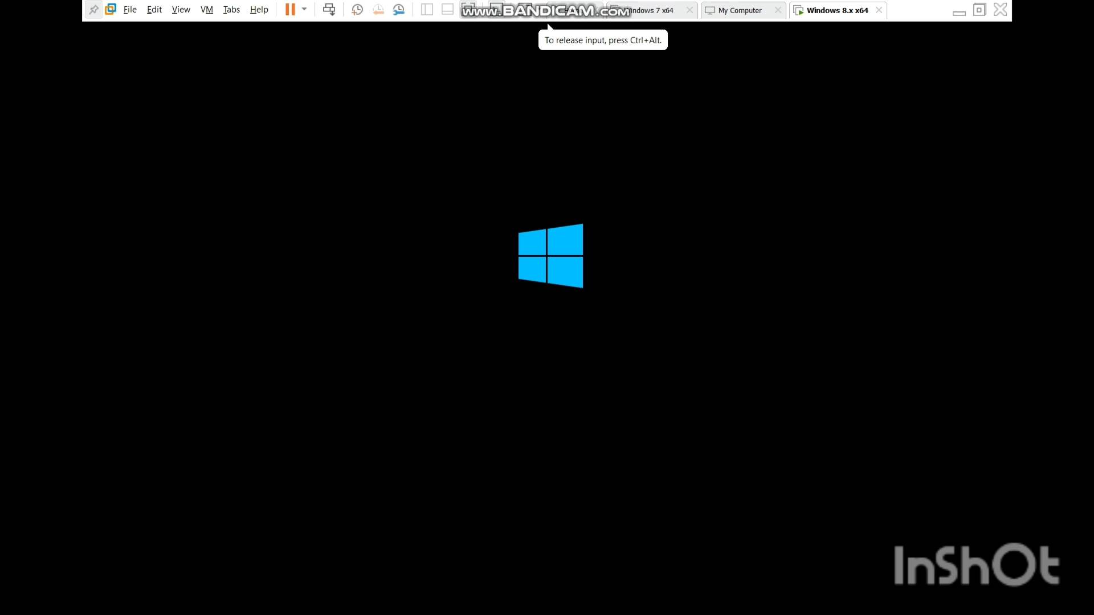Unpin the fullscreen toolbar pushpin
Viewport: 1094px width, 615px height.
pos(93,10)
